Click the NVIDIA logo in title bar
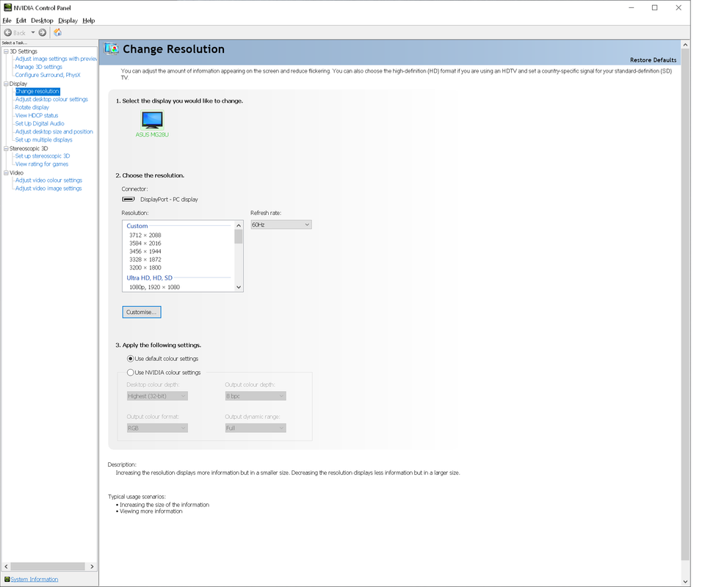705x587 pixels. pyautogui.click(x=7, y=7)
